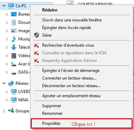134x130 pixels.
Task: Click the shield icon beside Gérer
Action: [37, 35]
